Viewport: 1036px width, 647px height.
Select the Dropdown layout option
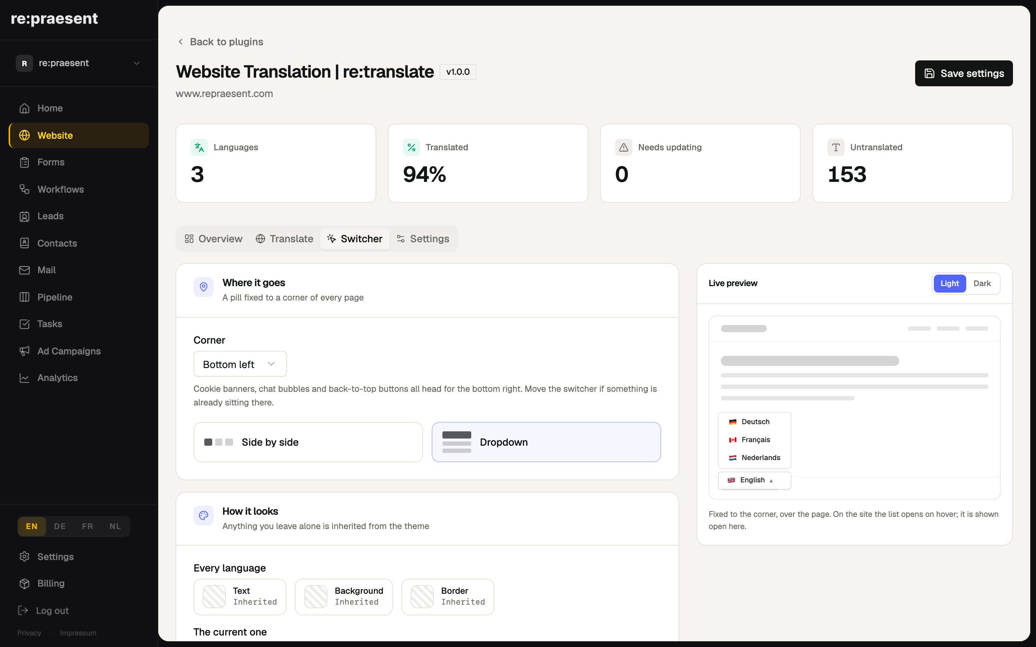(546, 442)
